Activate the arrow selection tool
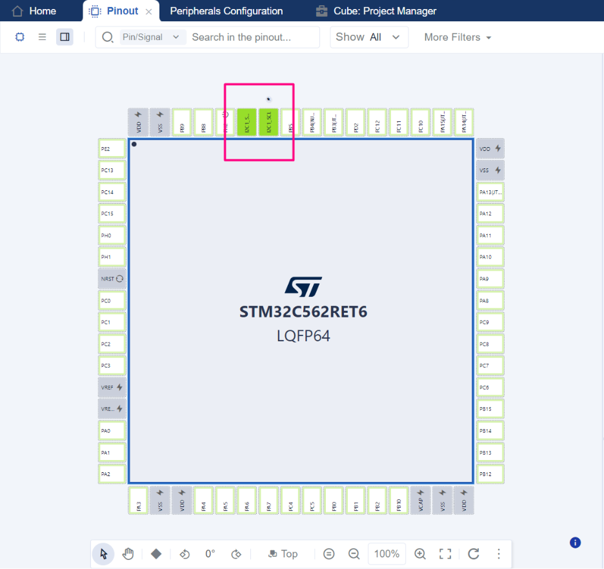604x569 pixels. (103, 554)
